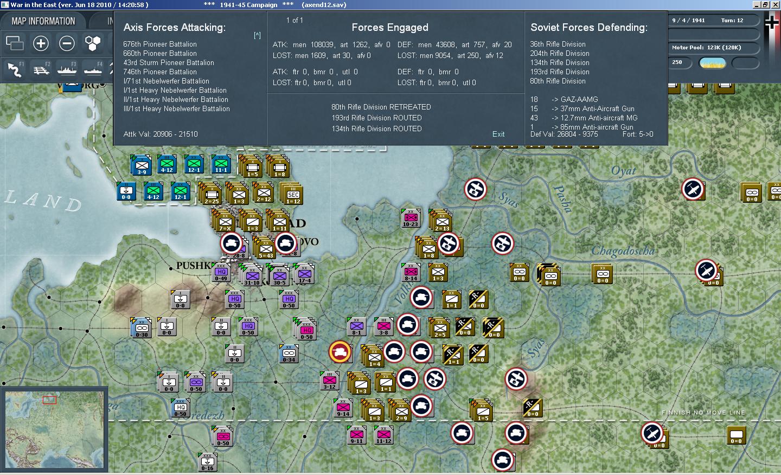Select the Finnish unit counter labeled 11-1
The width and height of the screenshot is (781, 475).
point(221,163)
